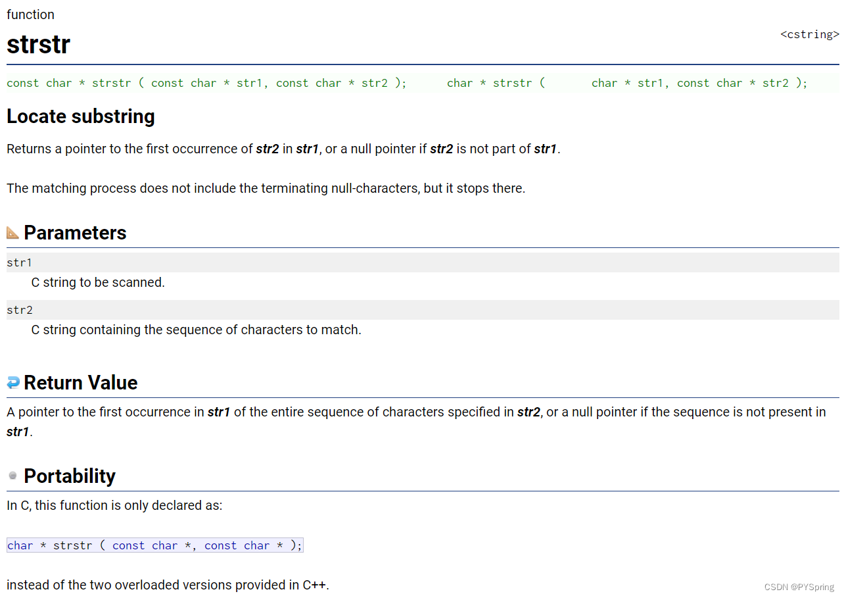
Task: Click the str2 parameter name row
Action: tap(423, 310)
